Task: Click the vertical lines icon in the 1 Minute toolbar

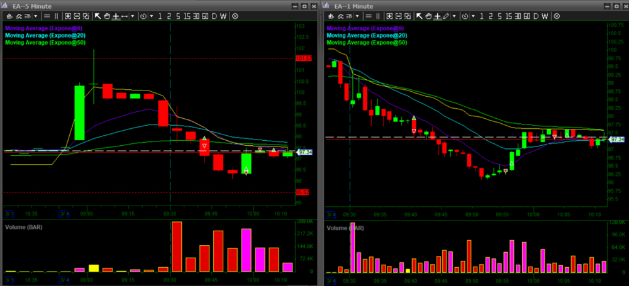Action: click(379, 16)
